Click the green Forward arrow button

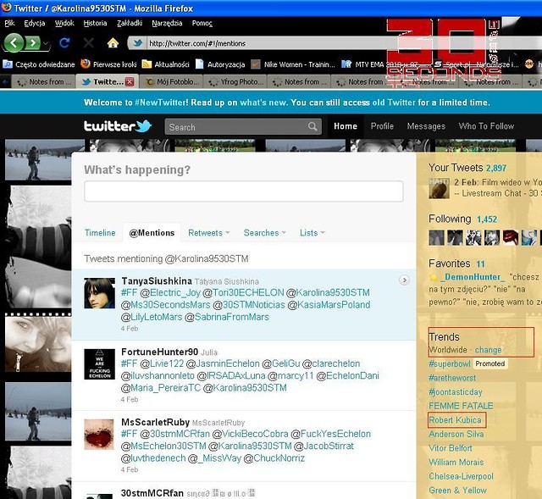tap(33, 43)
